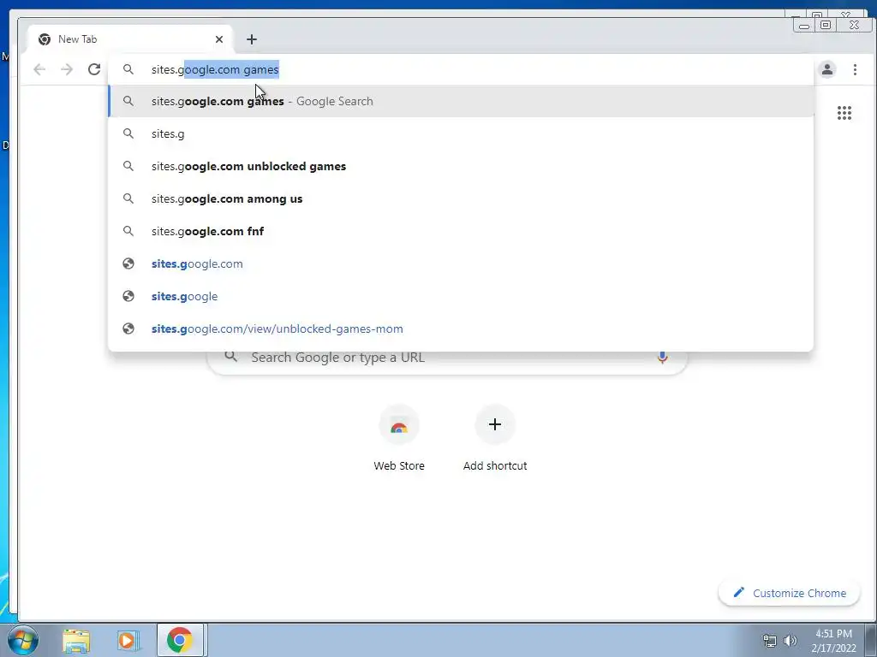Click search icon next to 'among us' suggestion

[128, 198]
